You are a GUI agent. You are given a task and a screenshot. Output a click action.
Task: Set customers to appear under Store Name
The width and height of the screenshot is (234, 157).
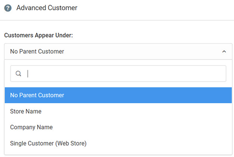[x=26, y=111]
